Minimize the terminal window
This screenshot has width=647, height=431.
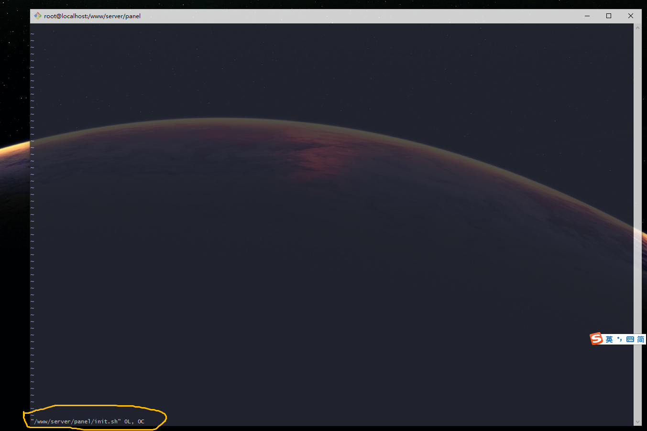point(587,16)
